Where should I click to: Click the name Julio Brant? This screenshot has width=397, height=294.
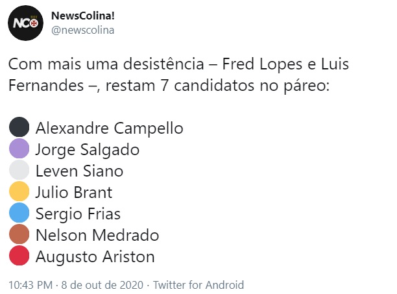pos(74,192)
